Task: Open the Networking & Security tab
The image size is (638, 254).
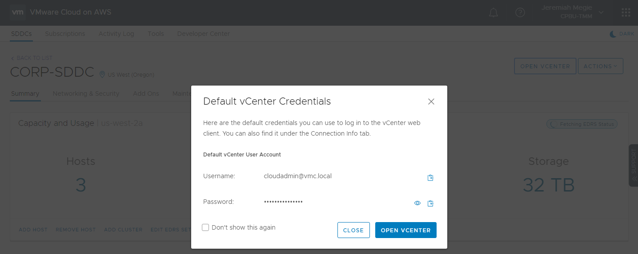Action: [86, 94]
